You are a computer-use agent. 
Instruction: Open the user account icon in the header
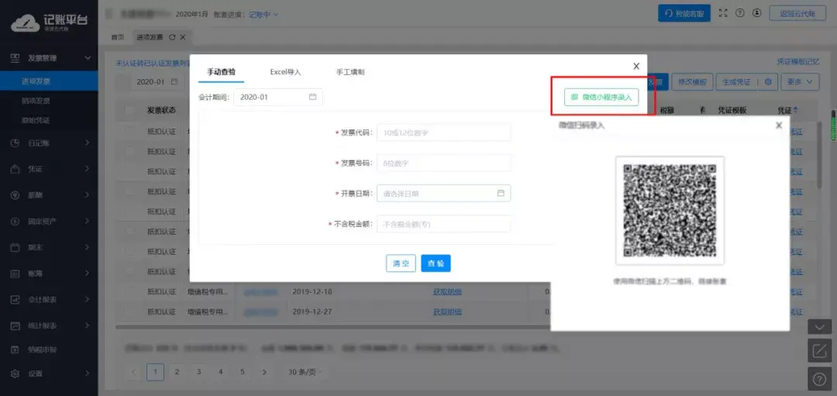click(756, 13)
